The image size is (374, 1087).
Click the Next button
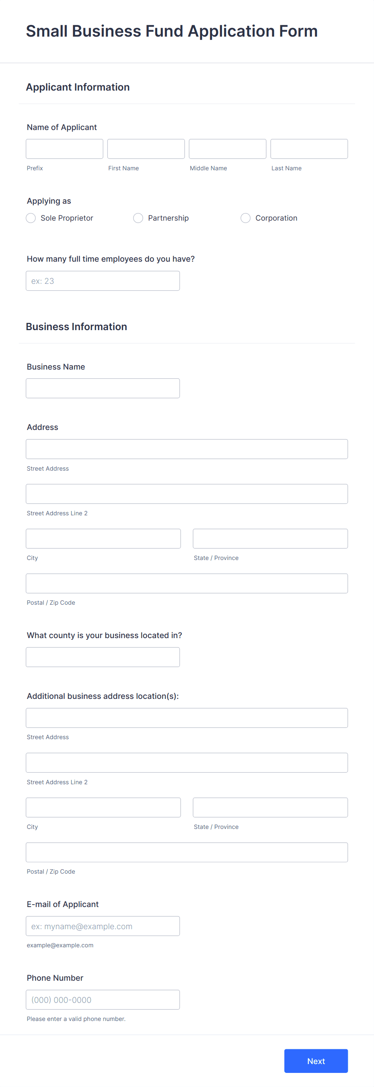pyautogui.click(x=316, y=1061)
